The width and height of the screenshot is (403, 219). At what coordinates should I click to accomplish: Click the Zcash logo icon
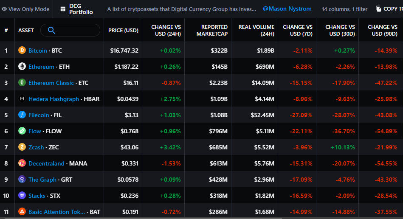22,147
